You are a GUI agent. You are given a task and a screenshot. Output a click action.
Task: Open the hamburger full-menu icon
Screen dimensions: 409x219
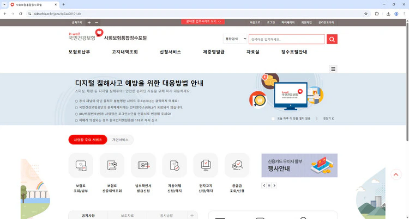pyautogui.click(x=334, y=69)
